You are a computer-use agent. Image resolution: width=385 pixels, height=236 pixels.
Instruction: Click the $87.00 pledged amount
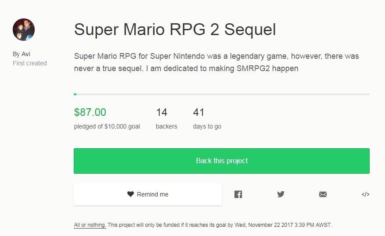coord(90,112)
